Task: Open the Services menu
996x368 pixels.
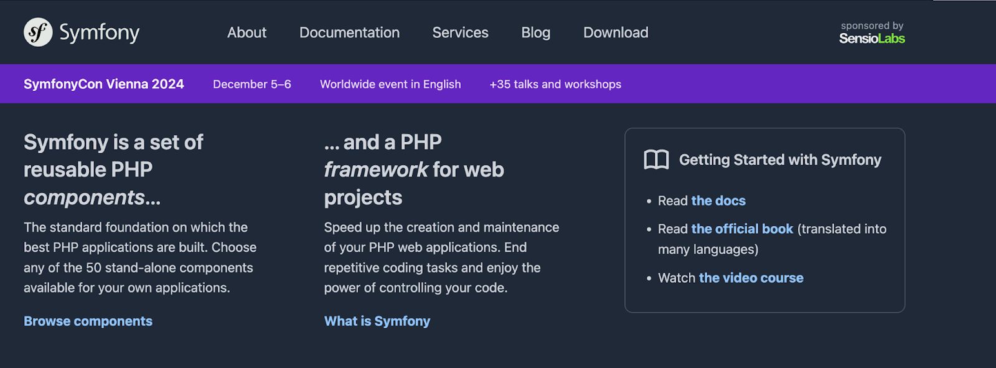Action: click(x=460, y=32)
